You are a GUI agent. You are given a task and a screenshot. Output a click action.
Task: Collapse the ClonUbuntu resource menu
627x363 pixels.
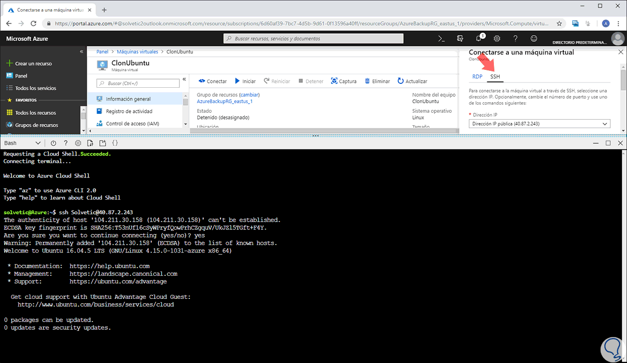184,80
